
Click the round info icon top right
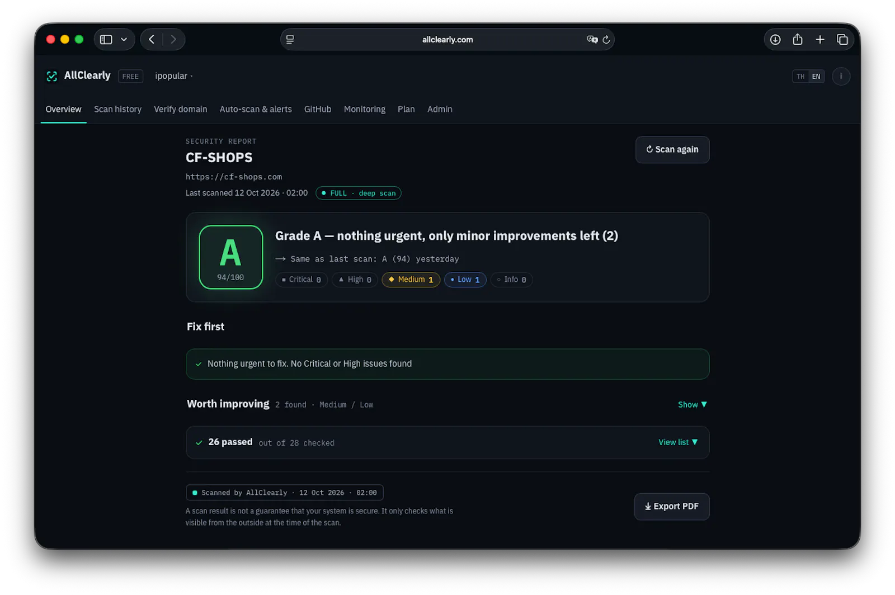[841, 77]
